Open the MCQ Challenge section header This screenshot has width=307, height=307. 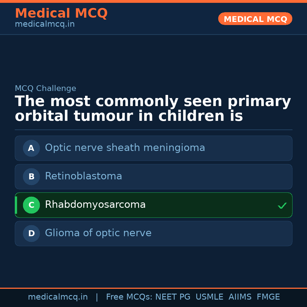point(45,88)
